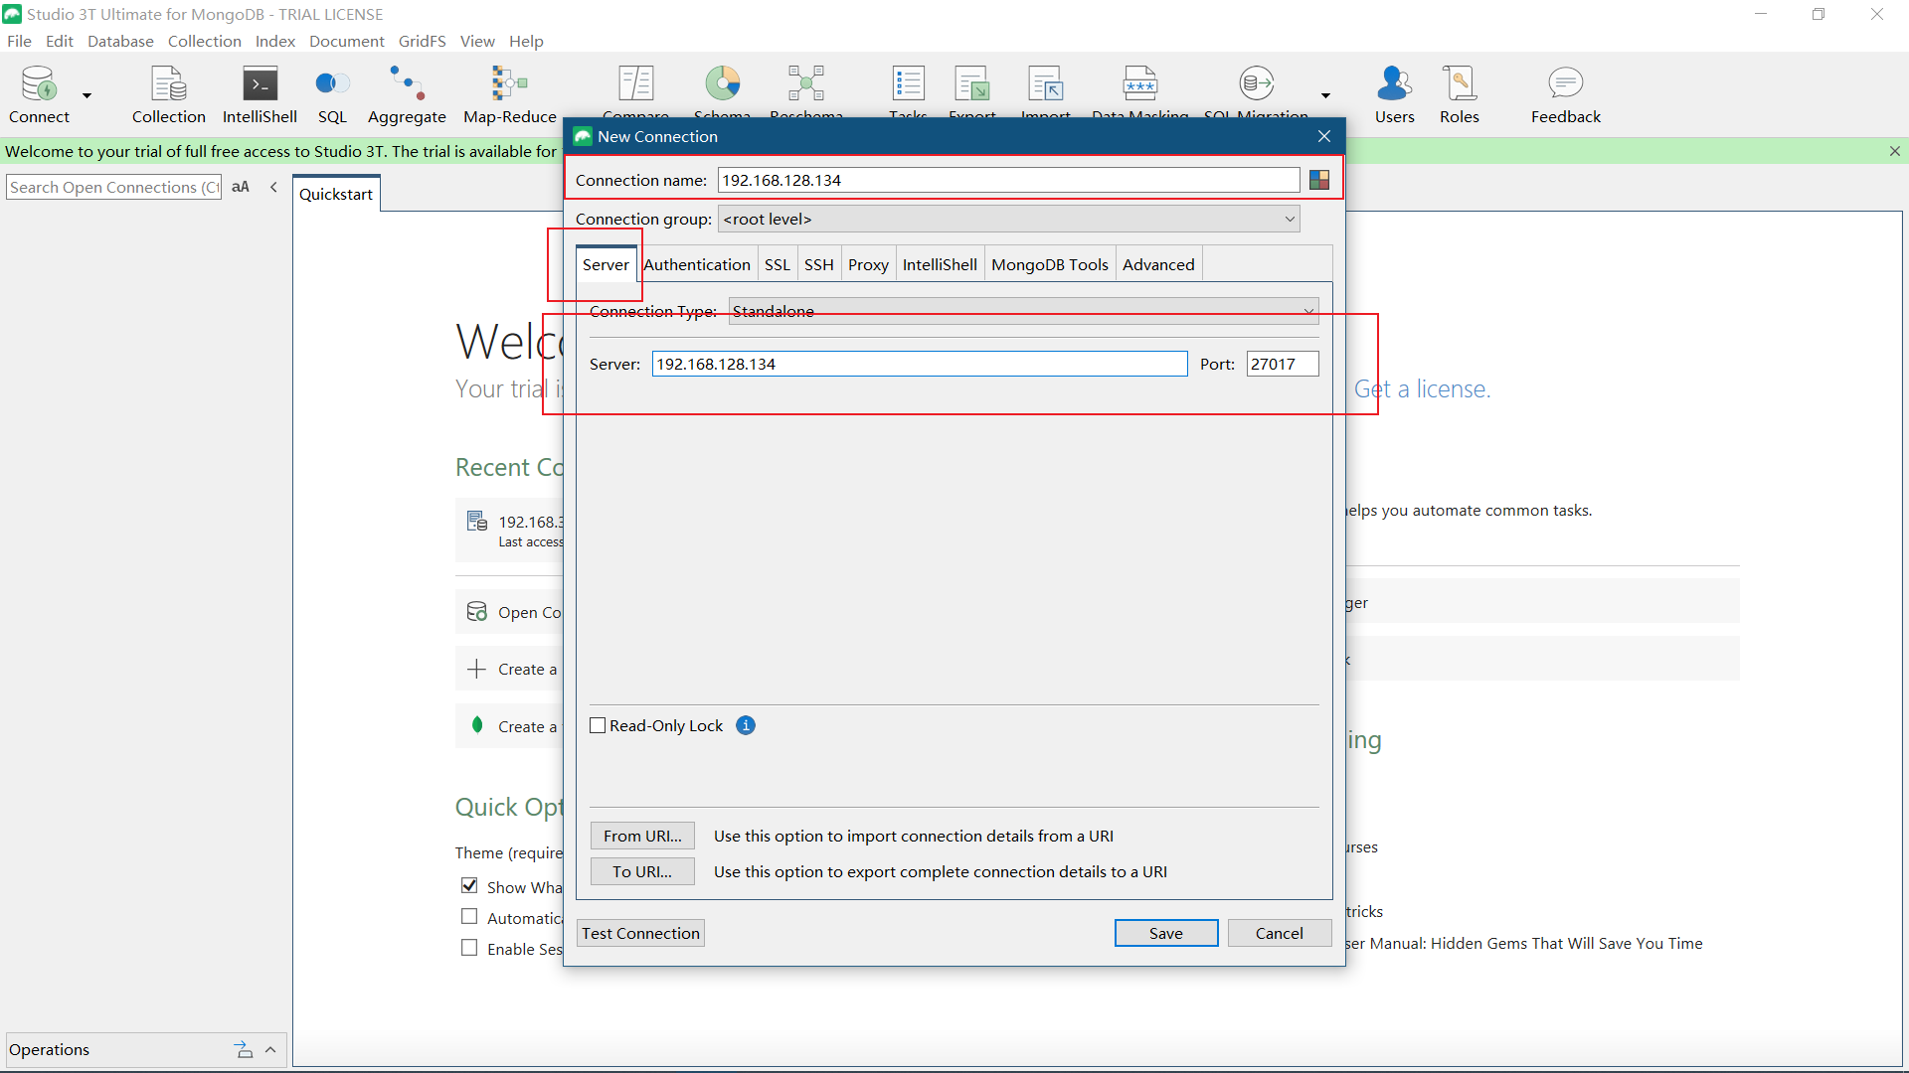Switch to the SSH tab

818,264
